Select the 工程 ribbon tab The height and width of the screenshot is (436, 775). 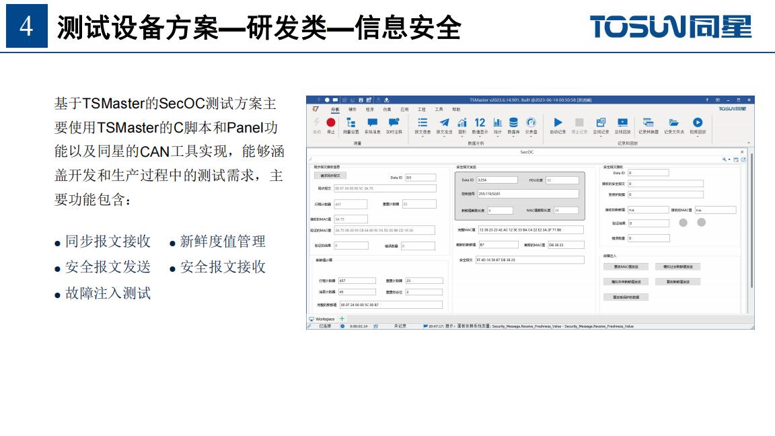pyautogui.click(x=422, y=109)
